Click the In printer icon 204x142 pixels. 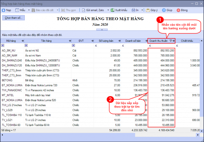[133, 10]
